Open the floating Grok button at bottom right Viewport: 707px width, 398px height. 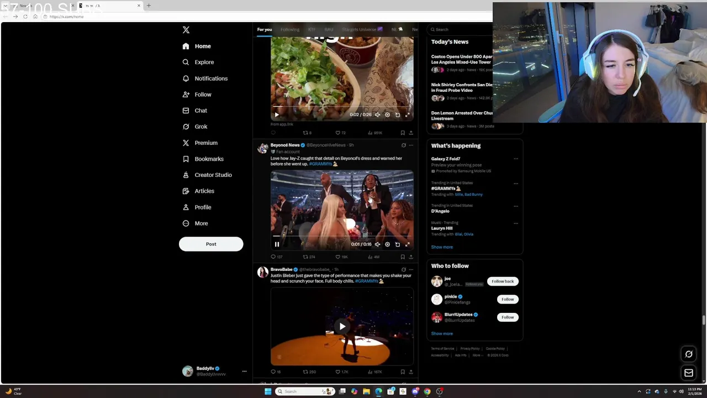[x=689, y=354]
